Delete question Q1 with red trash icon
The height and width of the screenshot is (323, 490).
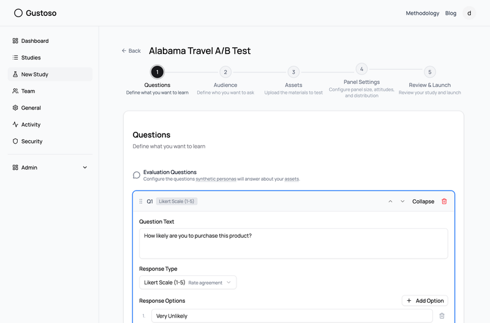click(x=444, y=201)
